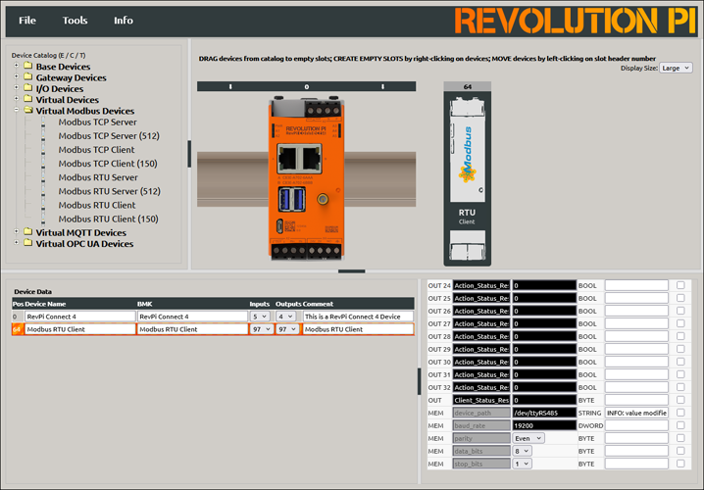Click slot header number 64
The height and width of the screenshot is (490, 704).
pyautogui.click(x=468, y=86)
